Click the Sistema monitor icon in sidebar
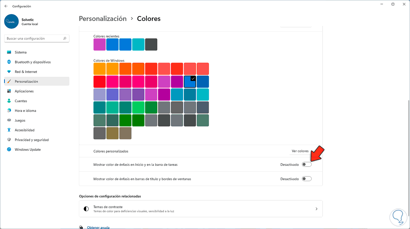Viewport: 410px width, 229px height. 9,52
